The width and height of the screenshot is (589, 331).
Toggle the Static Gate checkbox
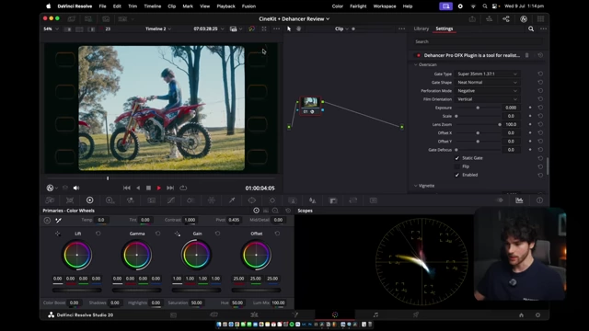tap(457, 158)
